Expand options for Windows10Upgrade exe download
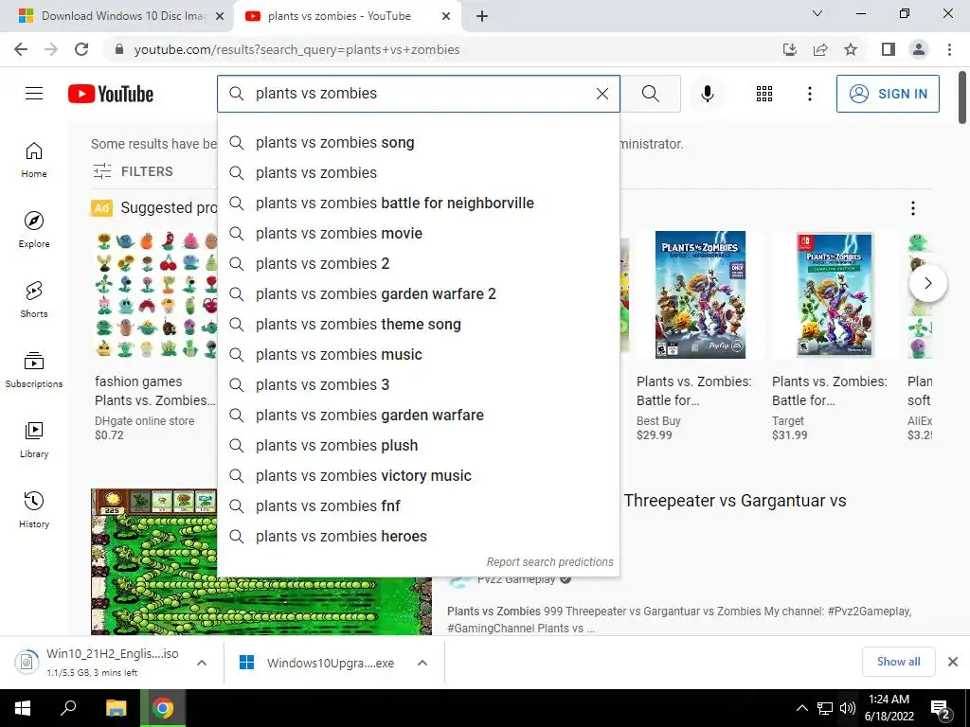970x727 pixels. click(422, 663)
